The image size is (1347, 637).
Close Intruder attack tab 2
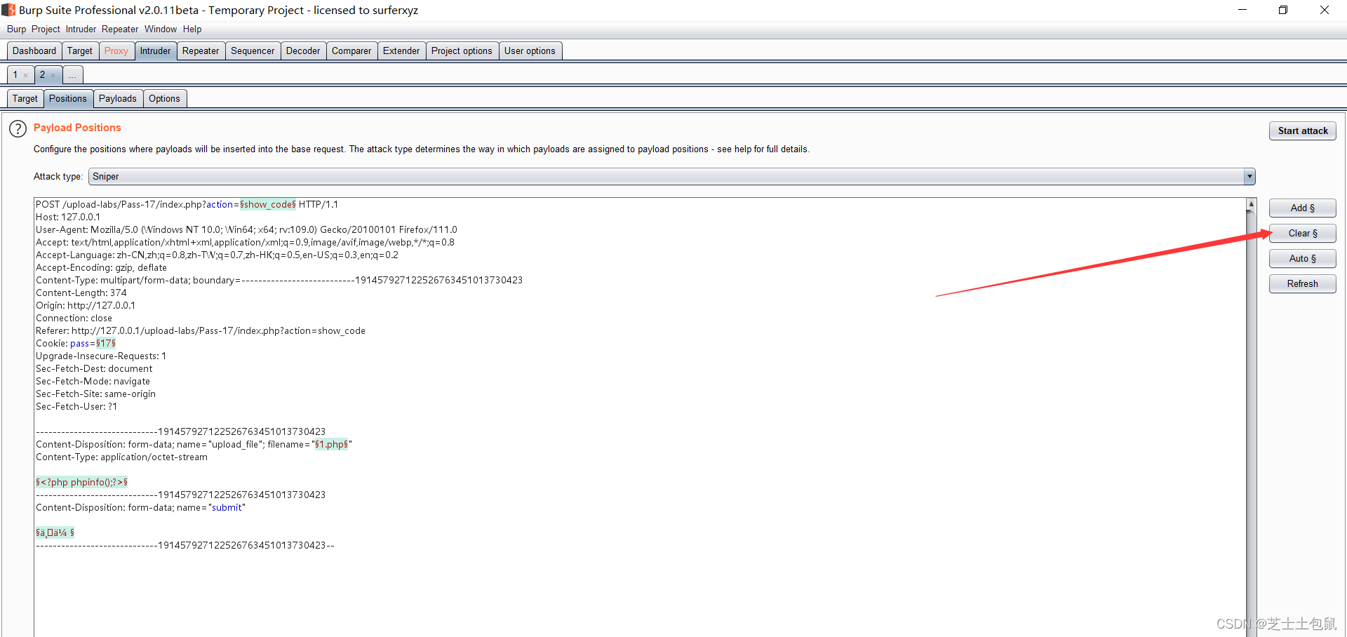click(x=53, y=75)
